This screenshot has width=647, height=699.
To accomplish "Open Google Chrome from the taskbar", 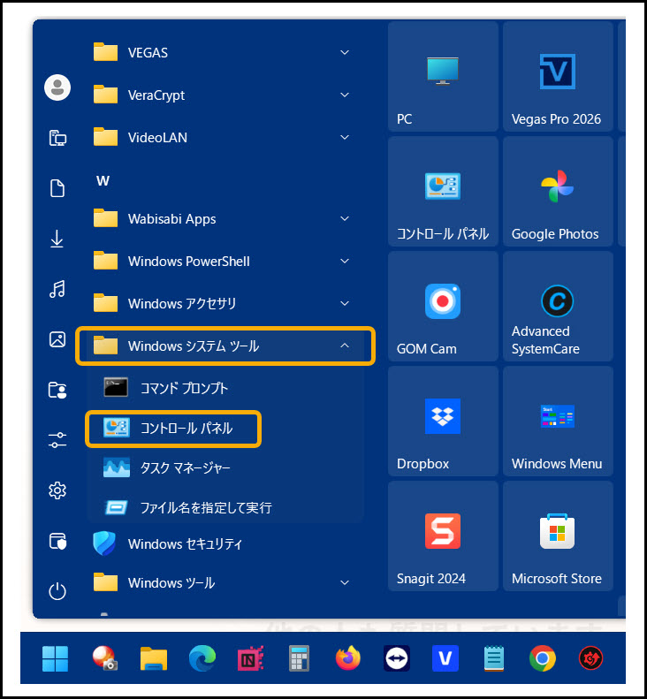I will [542, 658].
